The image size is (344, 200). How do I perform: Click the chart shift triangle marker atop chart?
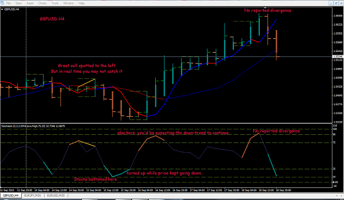pos(265,8)
